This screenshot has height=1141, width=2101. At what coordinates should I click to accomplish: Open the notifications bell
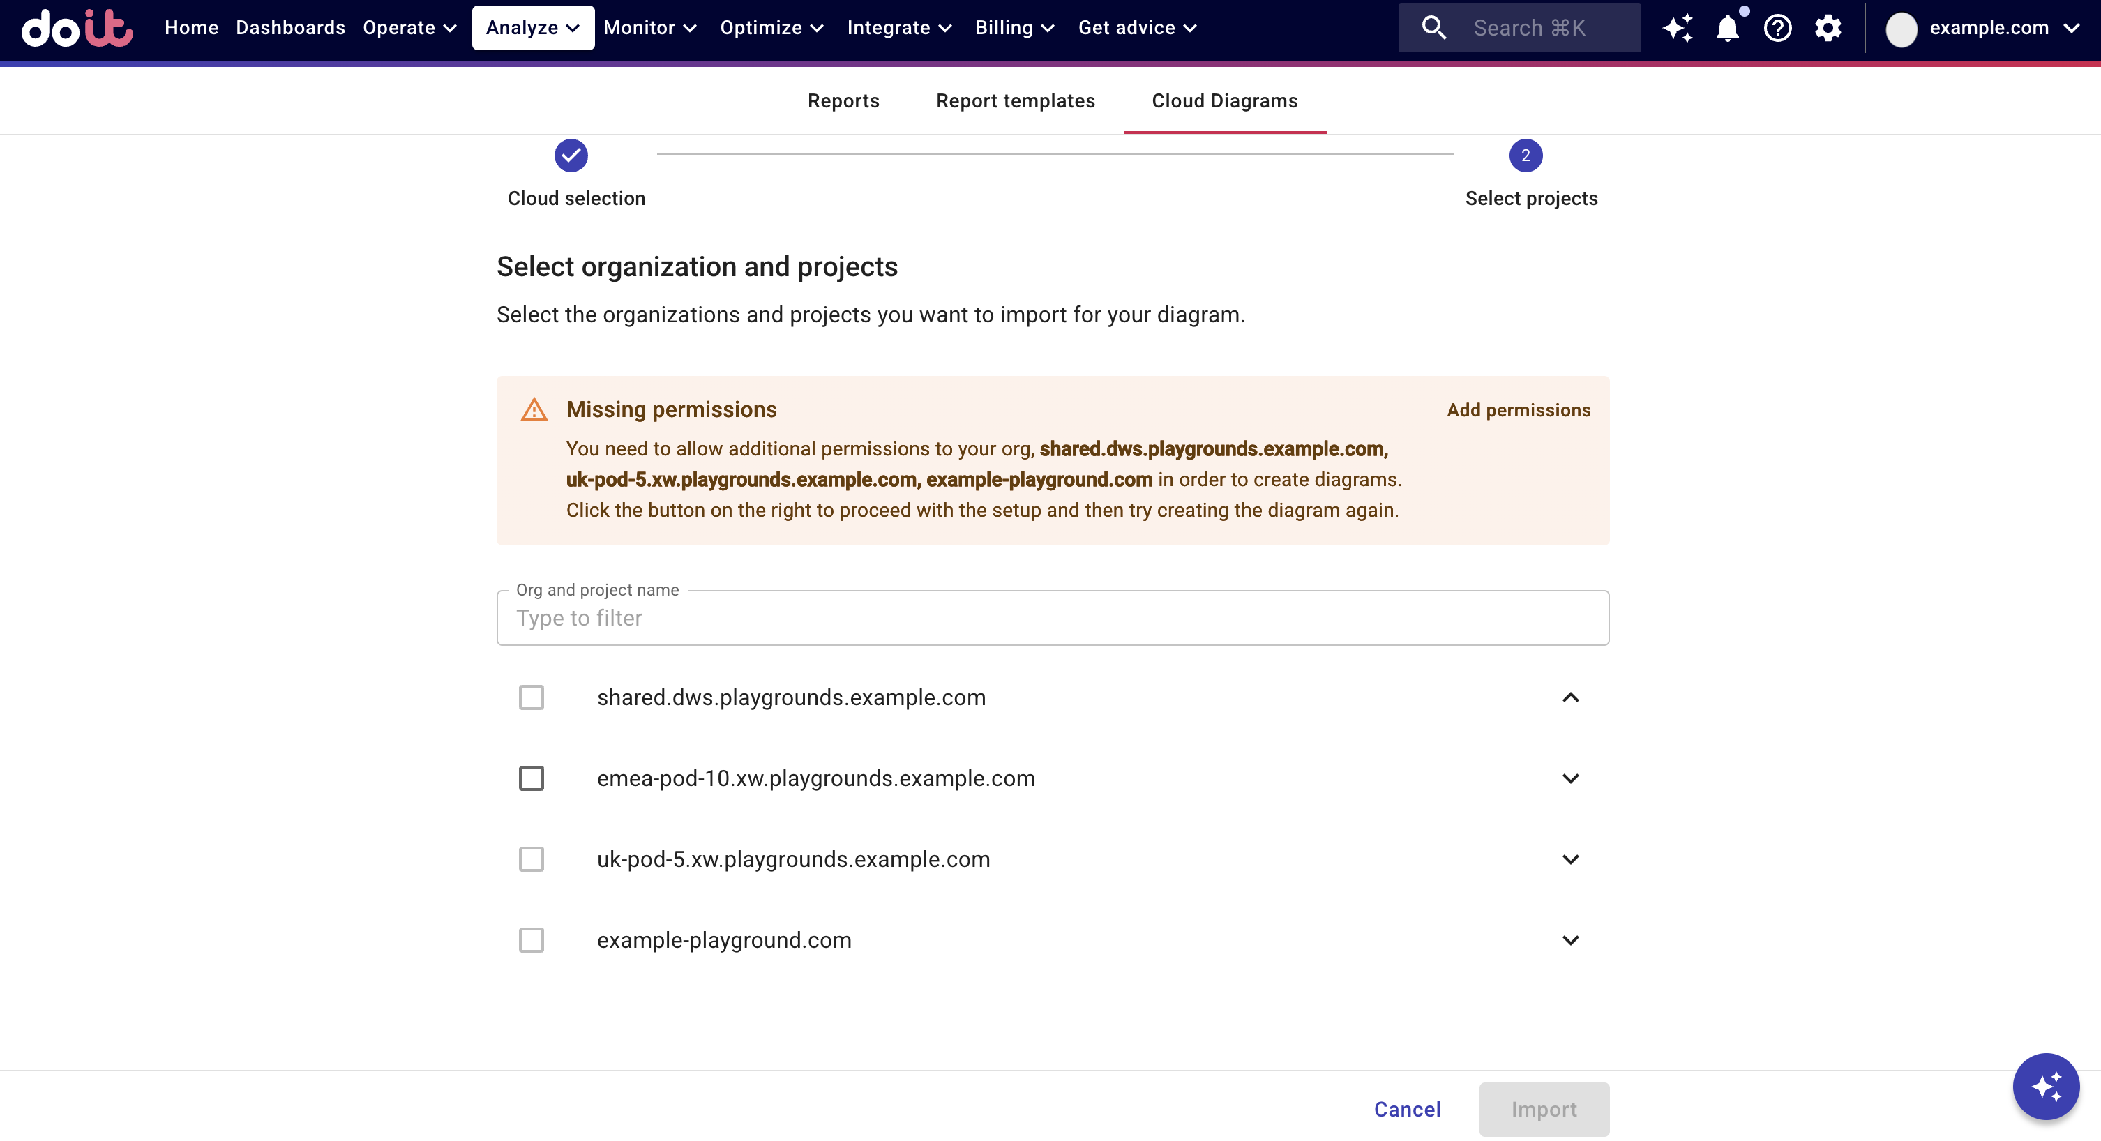pyautogui.click(x=1727, y=28)
